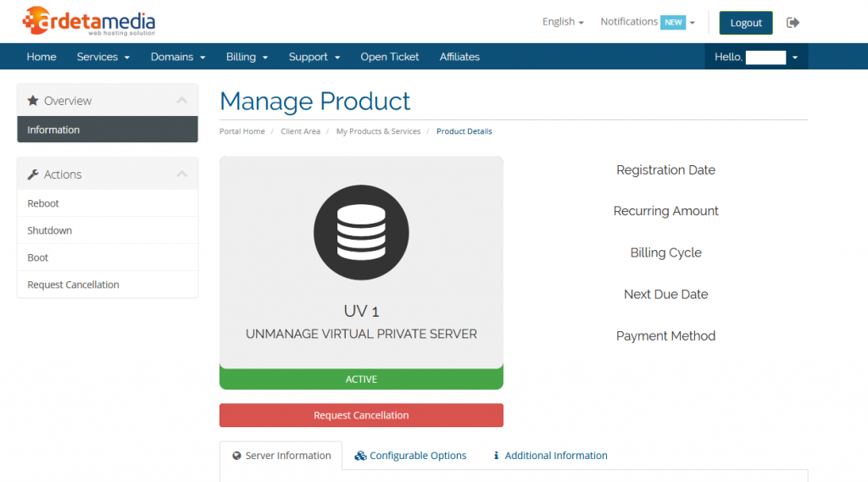Click the star icon in Overview panel
The height and width of the screenshot is (482, 868).
click(x=33, y=101)
